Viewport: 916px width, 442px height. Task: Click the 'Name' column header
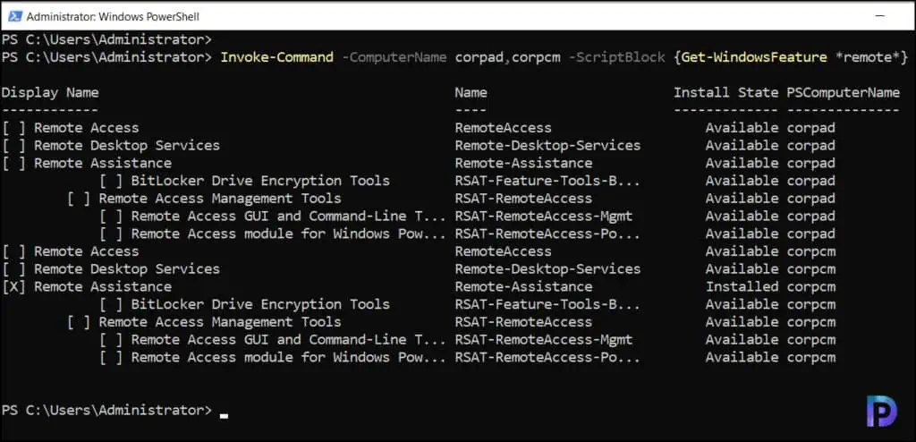click(x=471, y=92)
